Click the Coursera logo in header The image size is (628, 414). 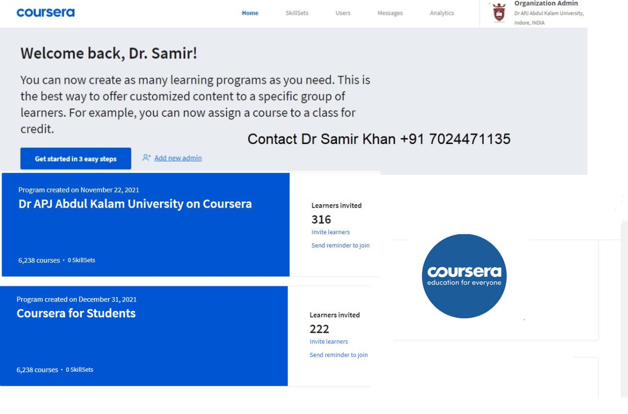pyautogui.click(x=46, y=13)
